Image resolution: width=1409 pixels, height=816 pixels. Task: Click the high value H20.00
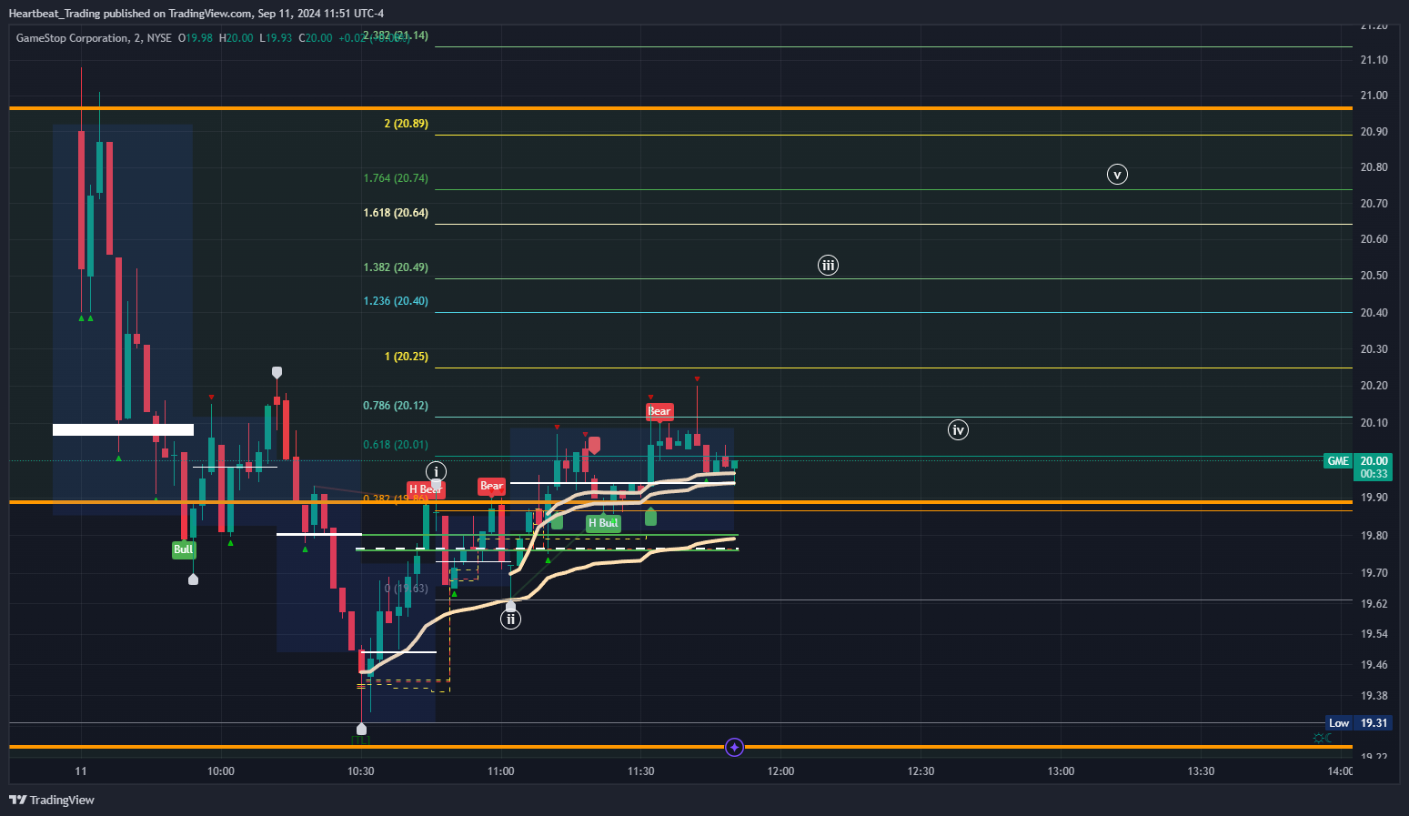237,38
